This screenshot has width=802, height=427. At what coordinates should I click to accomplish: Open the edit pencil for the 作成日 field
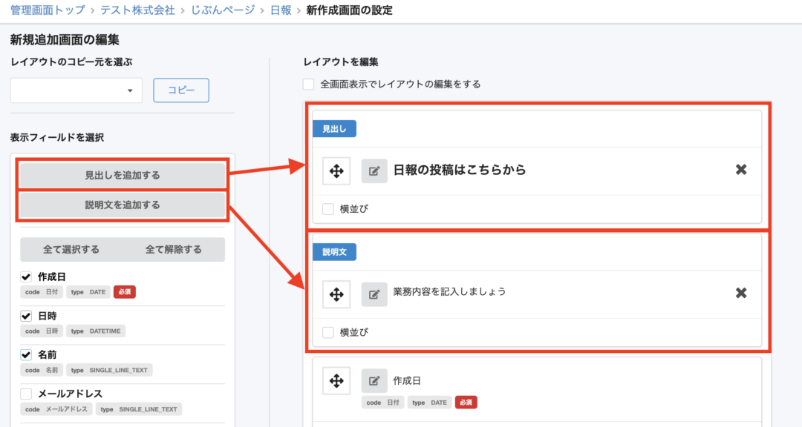[374, 380]
